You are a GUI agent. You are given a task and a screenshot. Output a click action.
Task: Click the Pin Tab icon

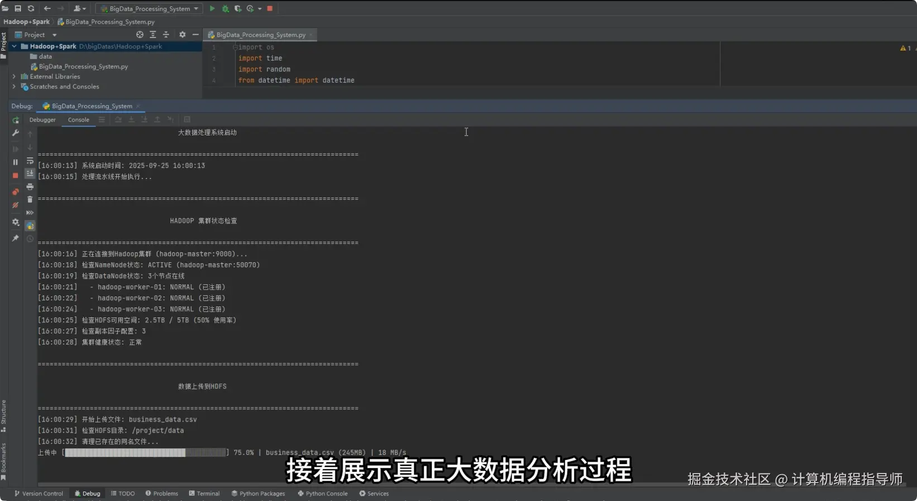pos(16,238)
